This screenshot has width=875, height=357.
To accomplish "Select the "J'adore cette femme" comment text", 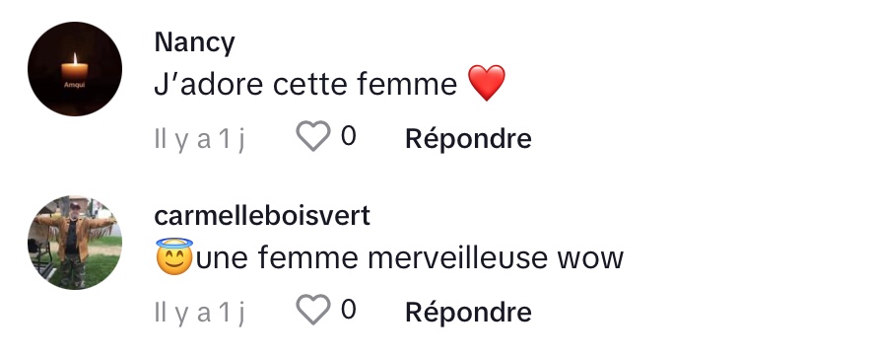I will click(x=305, y=85).
